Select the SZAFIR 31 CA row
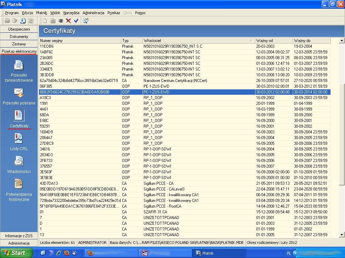345x258 pixels. (x=185, y=212)
